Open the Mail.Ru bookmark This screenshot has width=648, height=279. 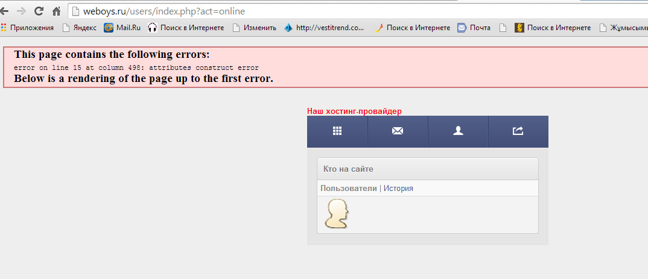[122, 28]
